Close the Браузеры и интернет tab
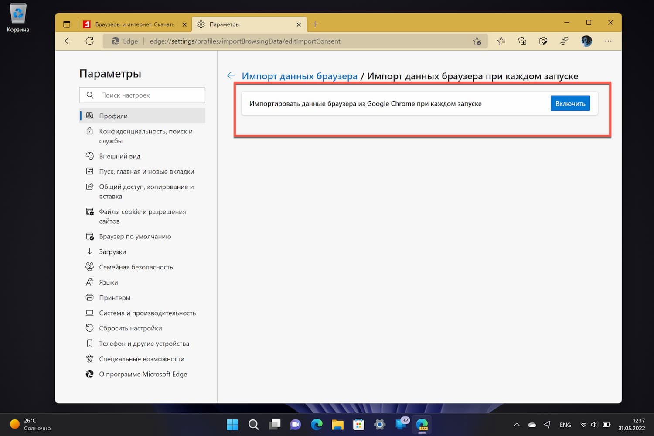654x436 pixels. pyautogui.click(x=184, y=24)
